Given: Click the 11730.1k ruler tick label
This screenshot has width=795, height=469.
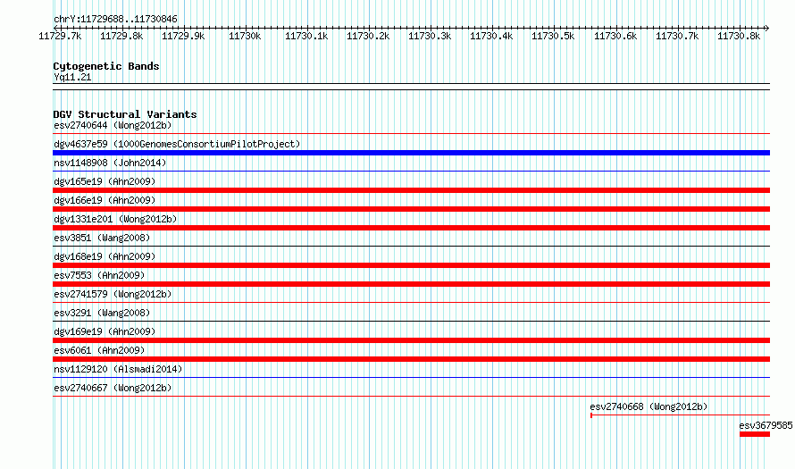Looking at the screenshot, I should tap(306, 36).
